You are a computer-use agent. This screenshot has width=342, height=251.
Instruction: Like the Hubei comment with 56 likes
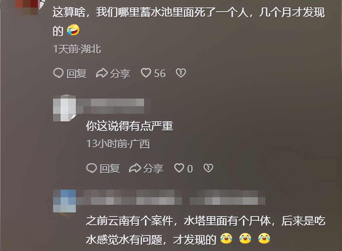[146, 73]
